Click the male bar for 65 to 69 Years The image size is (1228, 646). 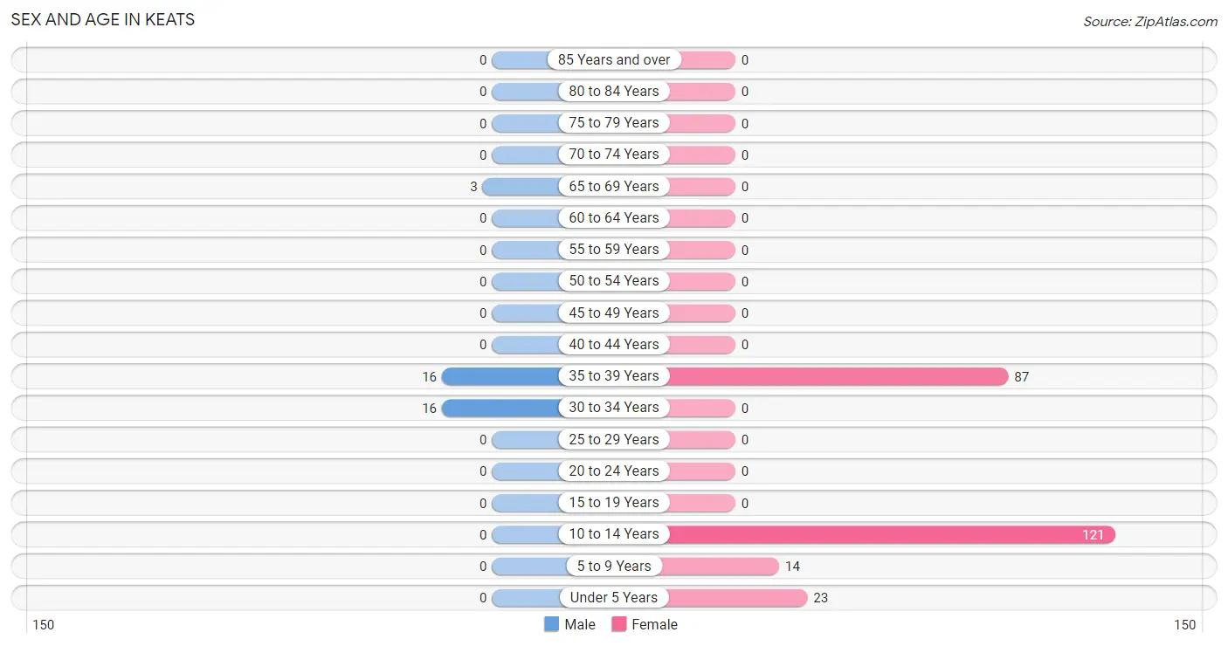[521, 186]
